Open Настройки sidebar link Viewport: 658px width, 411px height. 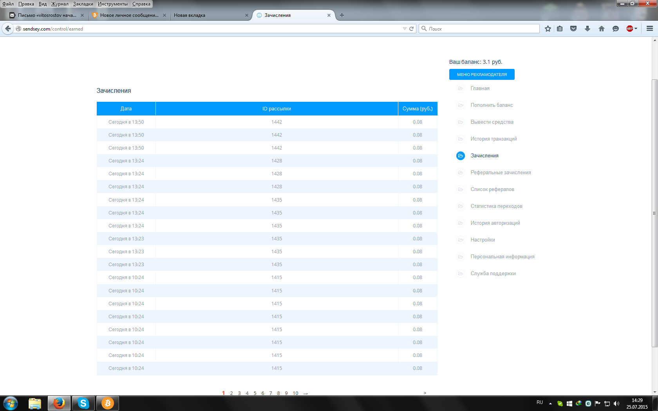click(x=483, y=240)
